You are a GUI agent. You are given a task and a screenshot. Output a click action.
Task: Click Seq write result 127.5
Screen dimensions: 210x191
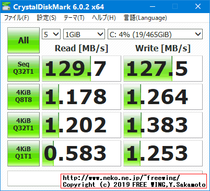coord(163,69)
